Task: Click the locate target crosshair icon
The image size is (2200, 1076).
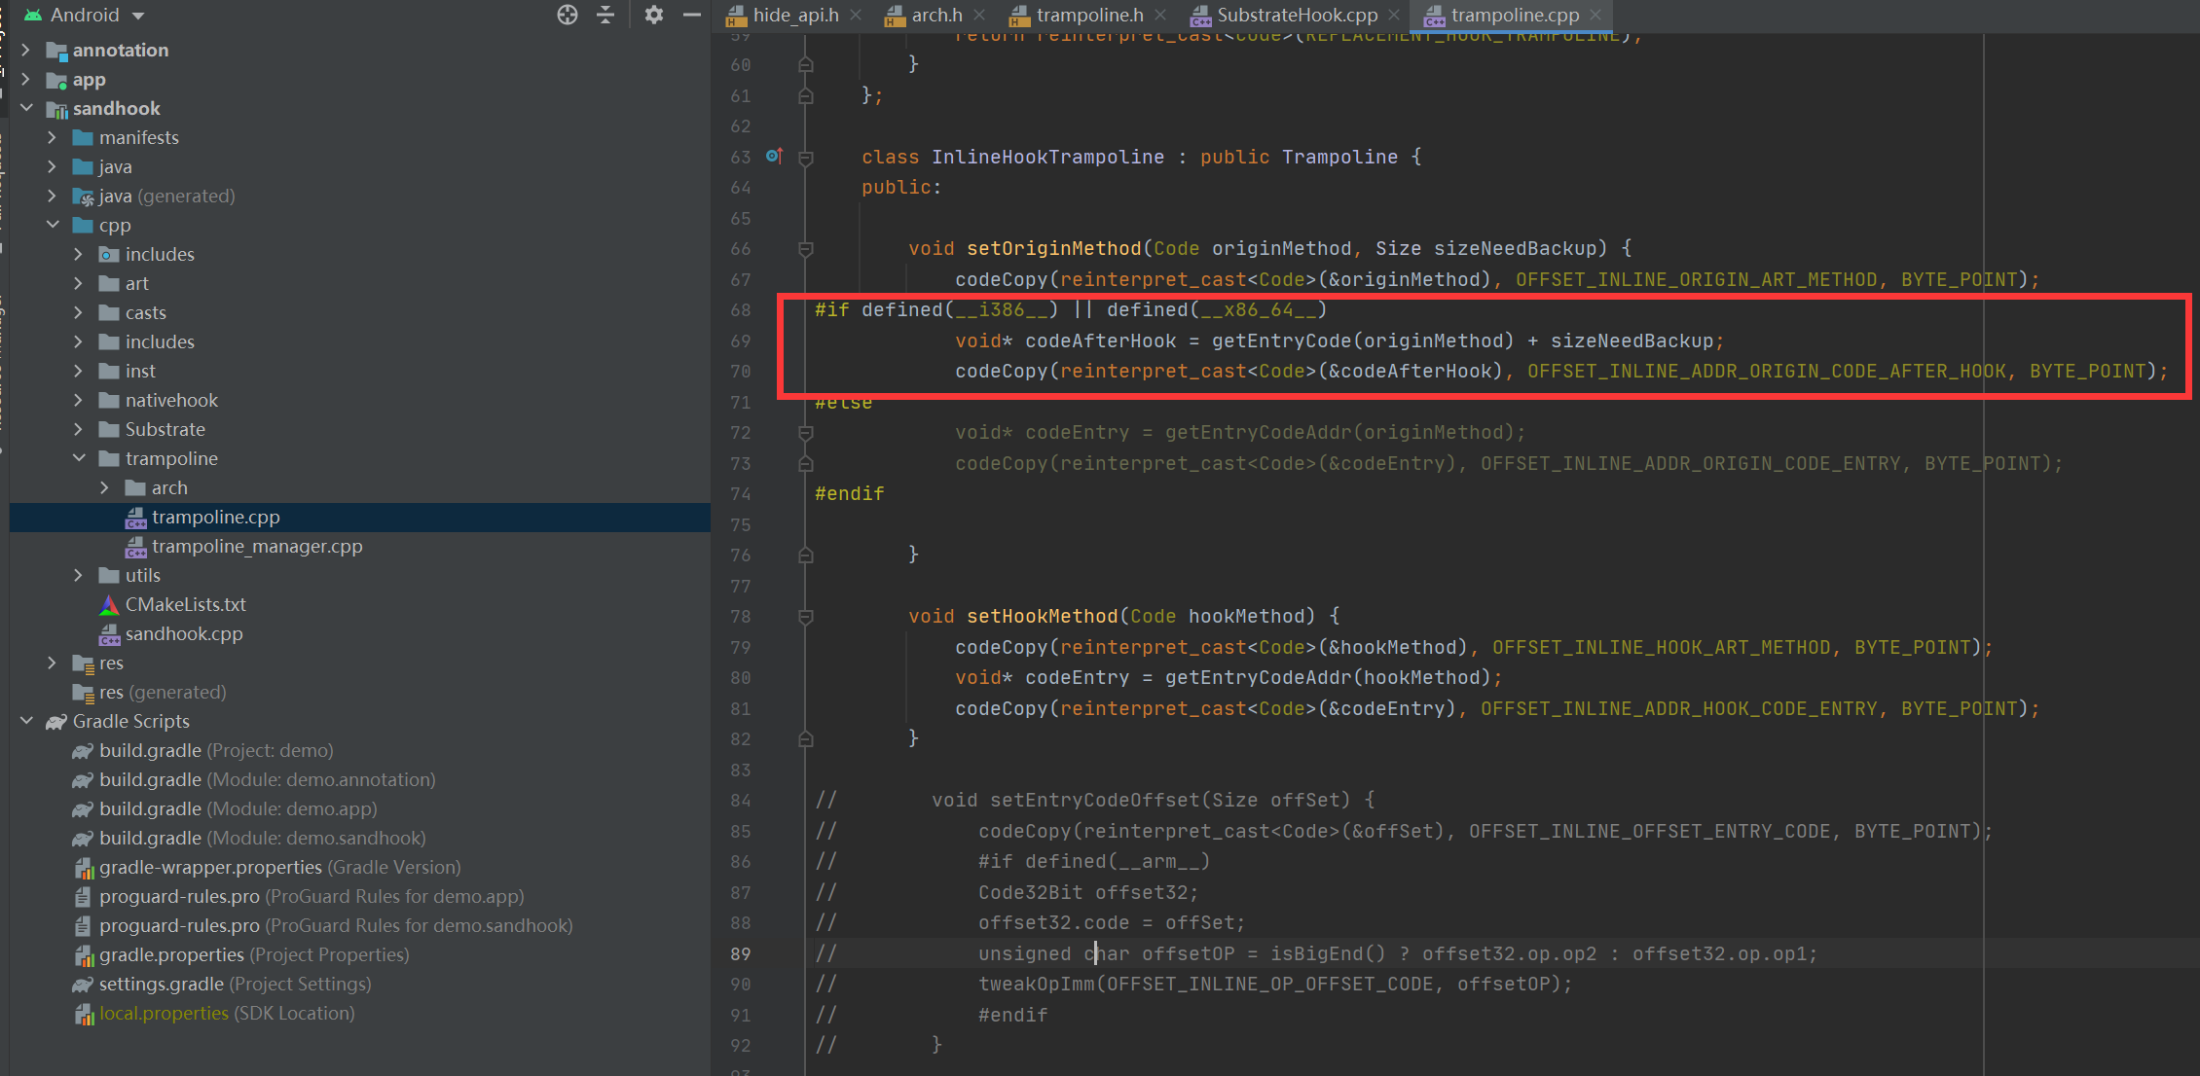Action: click(x=568, y=15)
